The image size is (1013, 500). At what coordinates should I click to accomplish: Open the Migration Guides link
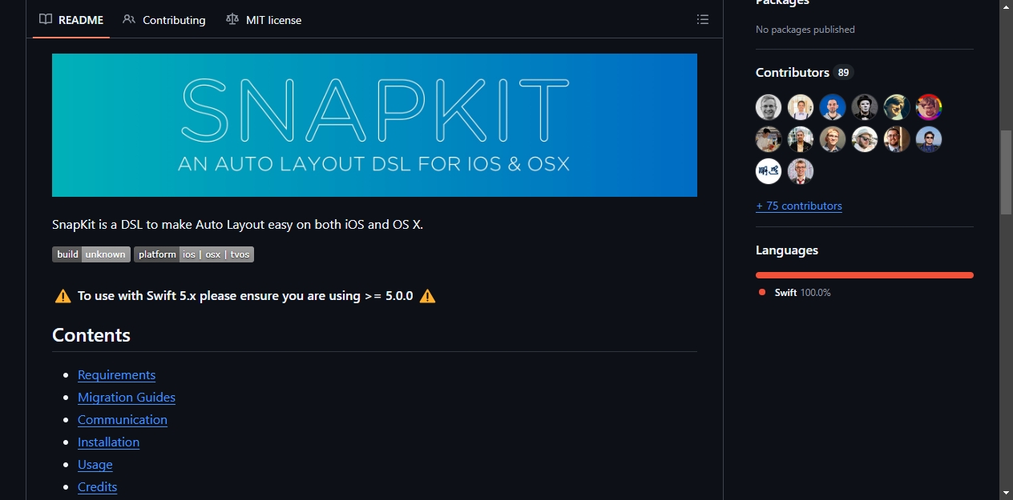point(127,397)
